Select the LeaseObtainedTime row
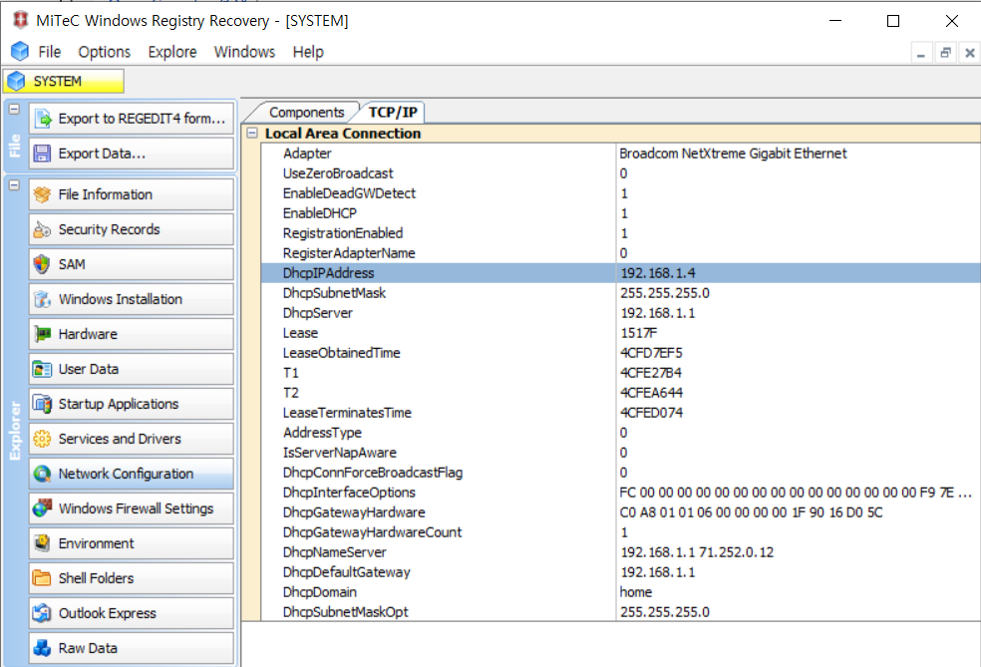The height and width of the screenshot is (667, 981). tap(621, 353)
